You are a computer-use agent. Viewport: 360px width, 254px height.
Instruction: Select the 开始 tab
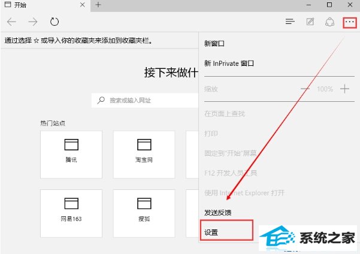(46, 5)
